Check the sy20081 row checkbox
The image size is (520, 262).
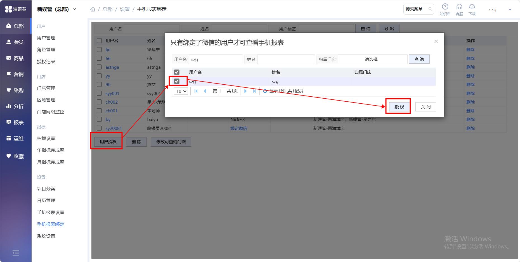(x=99, y=128)
